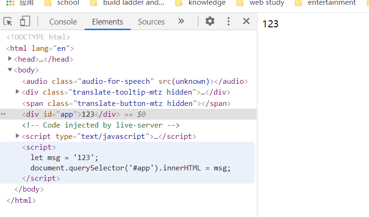This screenshot has height=217, width=369.
Task: Open DevTools settings gear
Action: pyautogui.click(x=210, y=21)
